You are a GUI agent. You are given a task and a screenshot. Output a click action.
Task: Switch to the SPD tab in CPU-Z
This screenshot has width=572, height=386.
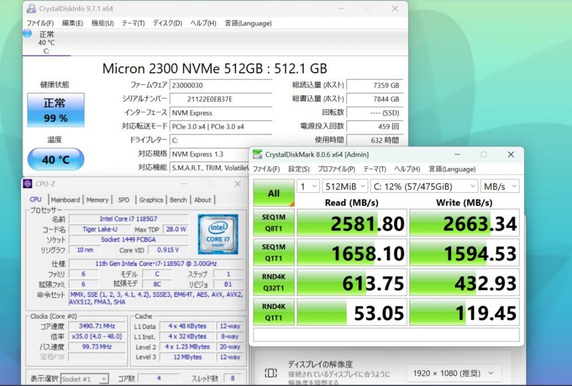[124, 200]
